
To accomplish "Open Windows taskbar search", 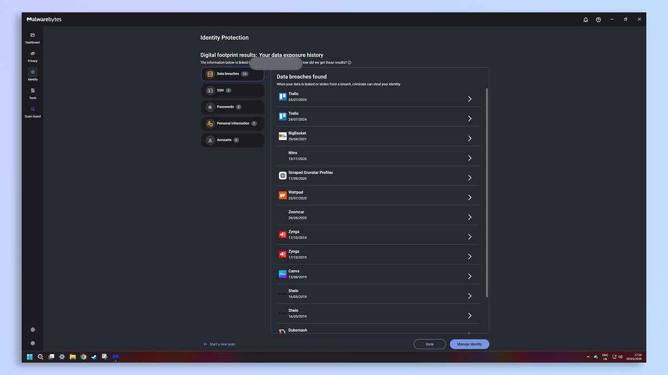I will tap(40, 357).
